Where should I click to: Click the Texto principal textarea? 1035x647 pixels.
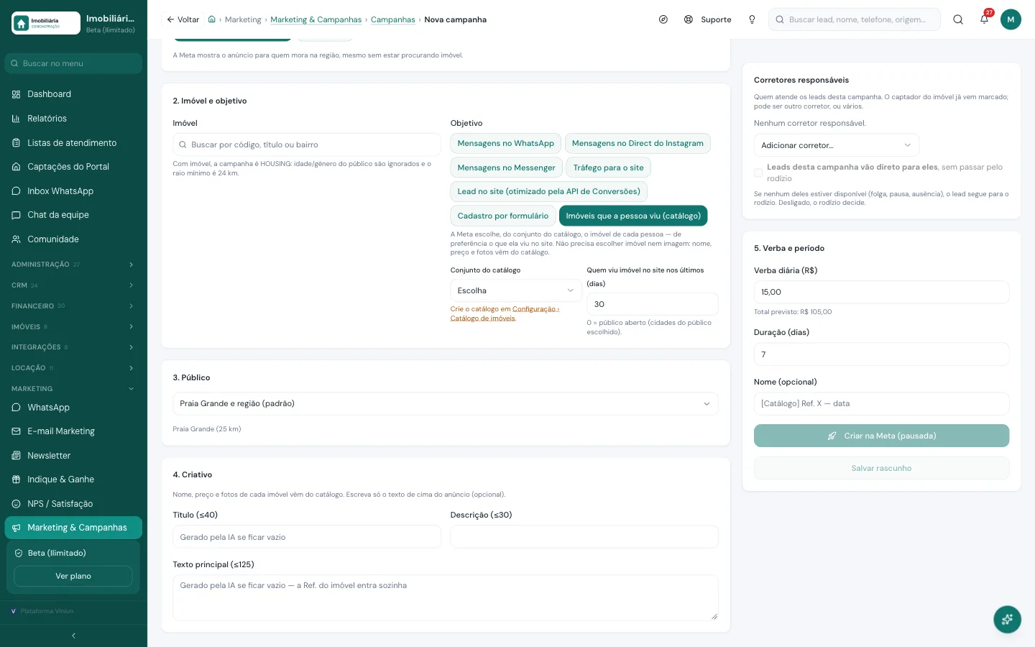coord(446,597)
